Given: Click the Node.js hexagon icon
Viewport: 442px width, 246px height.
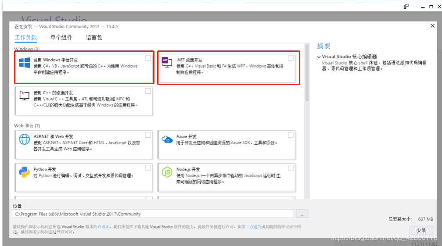Looking at the screenshot, I should pyautogui.click(x=167, y=172).
